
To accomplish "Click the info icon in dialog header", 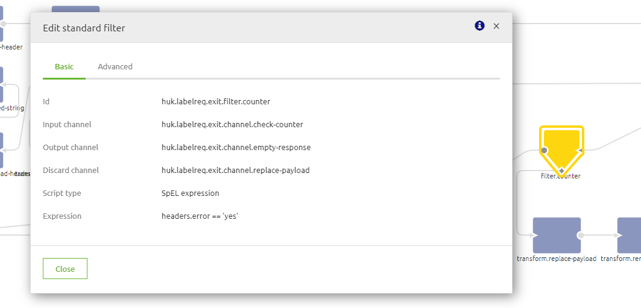I will click(x=479, y=26).
